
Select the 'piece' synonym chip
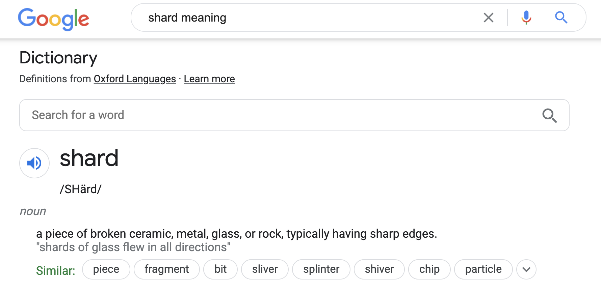coord(106,269)
